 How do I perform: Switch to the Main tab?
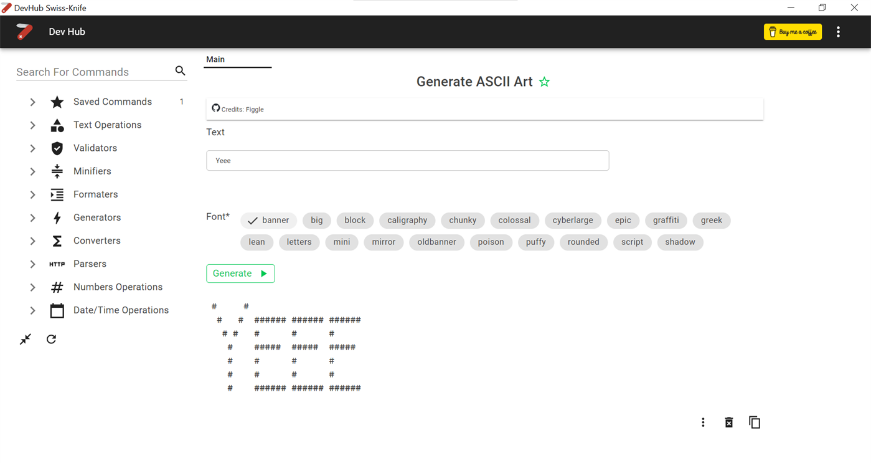(x=215, y=59)
